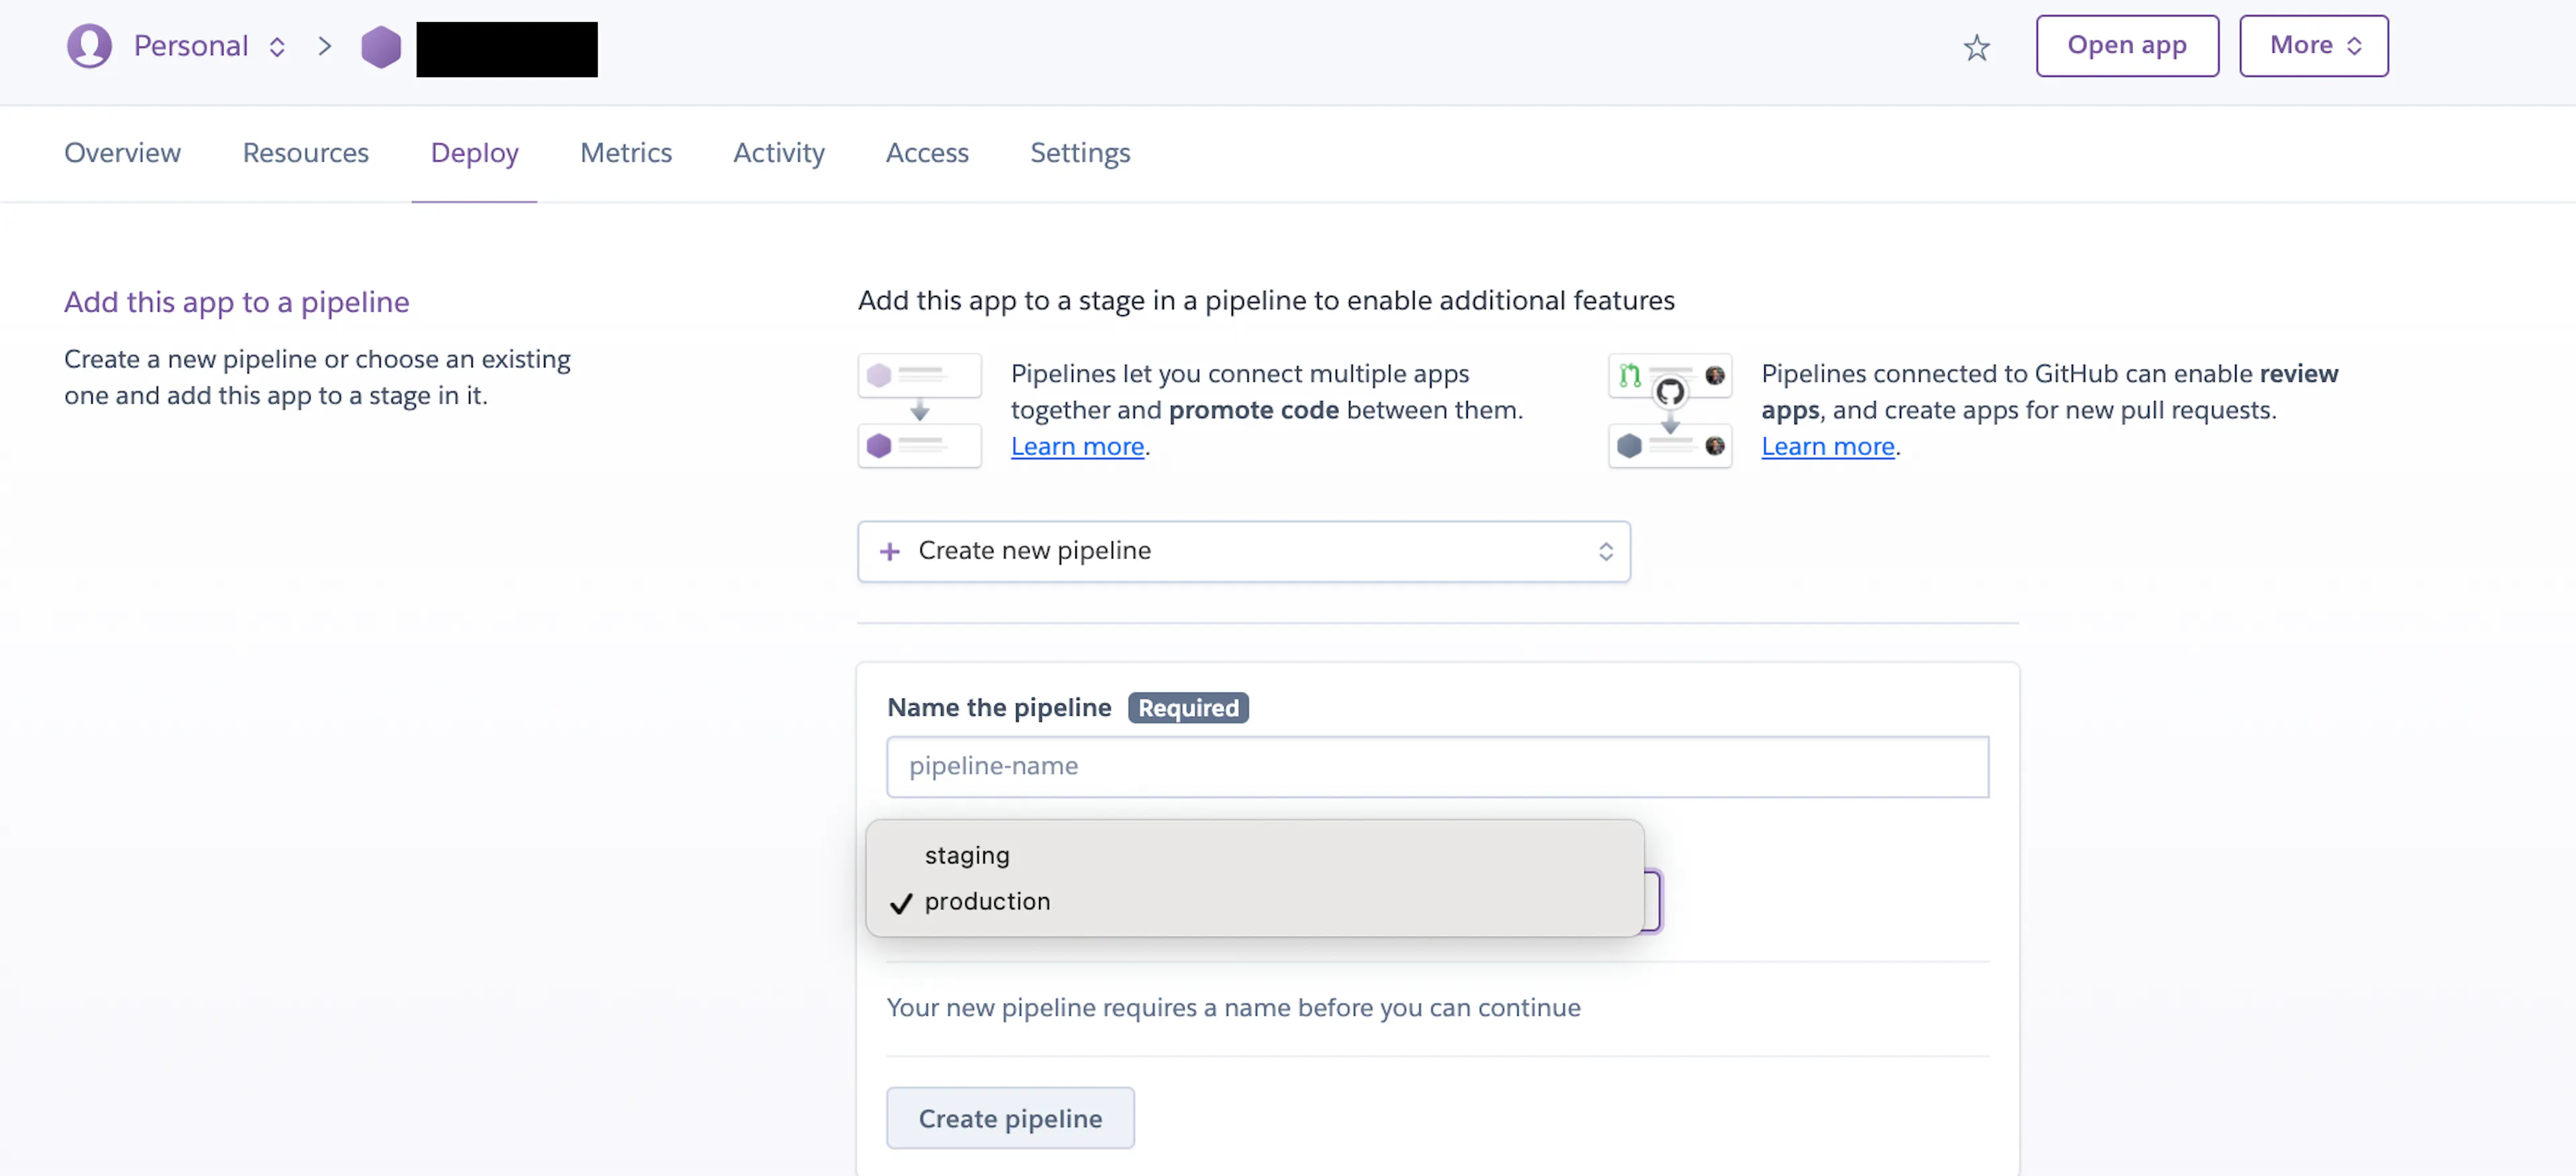Image resolution: width=2576 pixels, height=1176 pixels.
Task: Open Learn more link about promoting code
Action: [x=1077, y=447]
